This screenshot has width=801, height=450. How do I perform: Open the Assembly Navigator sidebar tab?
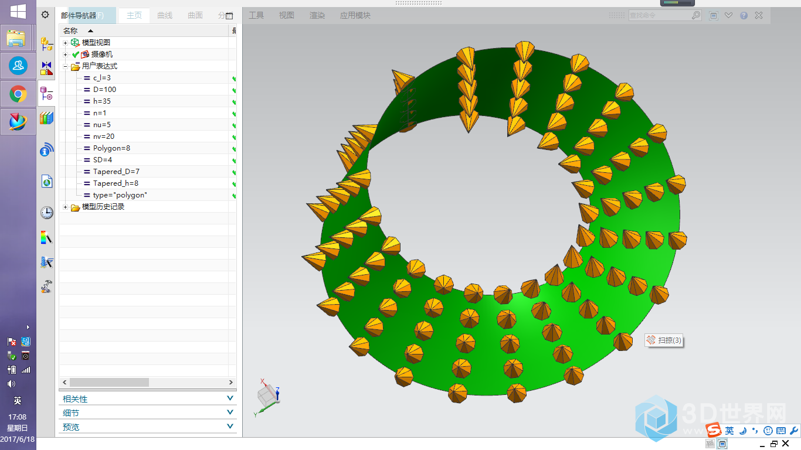click(46, 43)
